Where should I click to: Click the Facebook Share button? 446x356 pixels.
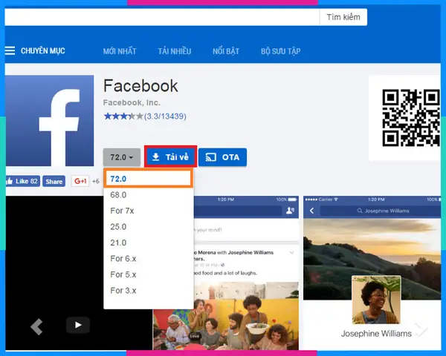54,181
